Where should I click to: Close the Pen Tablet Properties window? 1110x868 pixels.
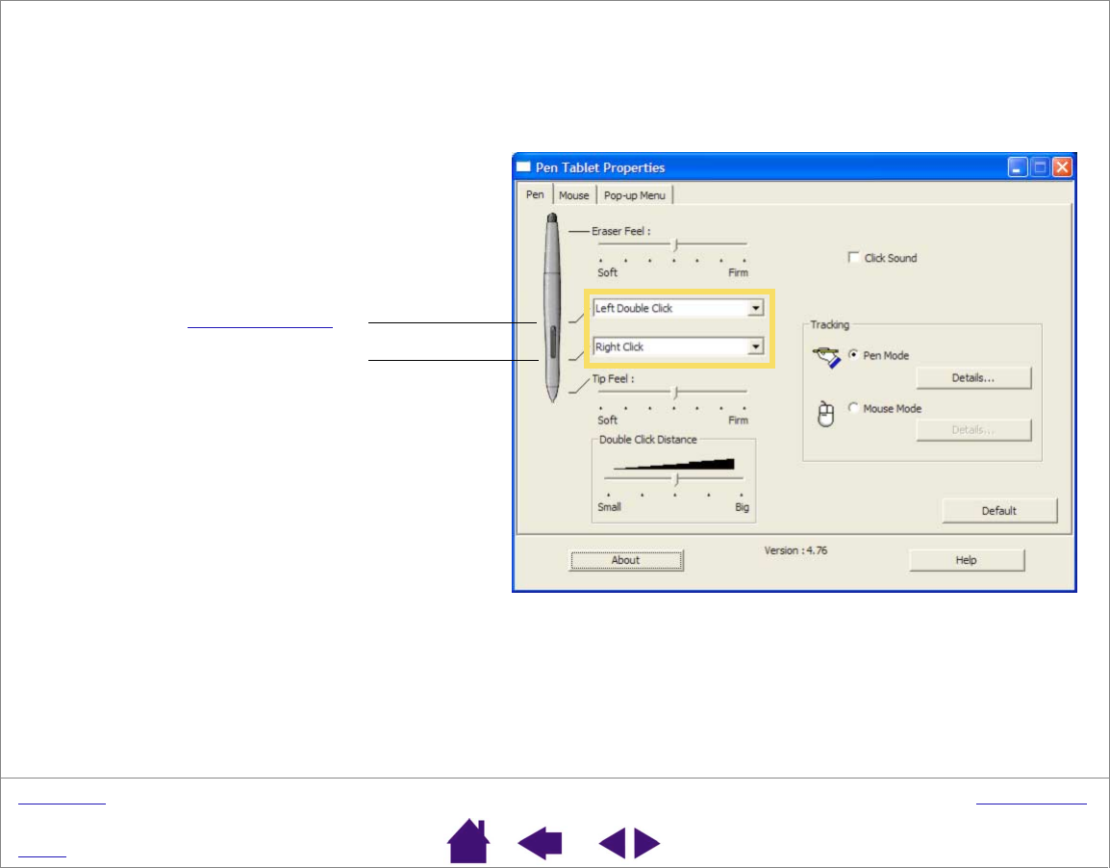click(x=1063, y=167)
